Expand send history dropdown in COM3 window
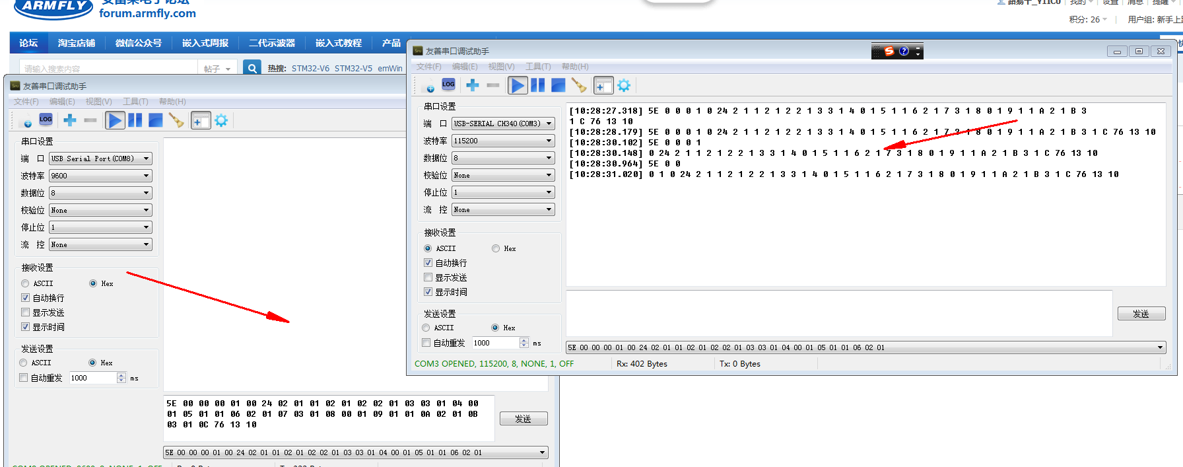Screen dimensions: 1183x467 [x=1160, y=347]
